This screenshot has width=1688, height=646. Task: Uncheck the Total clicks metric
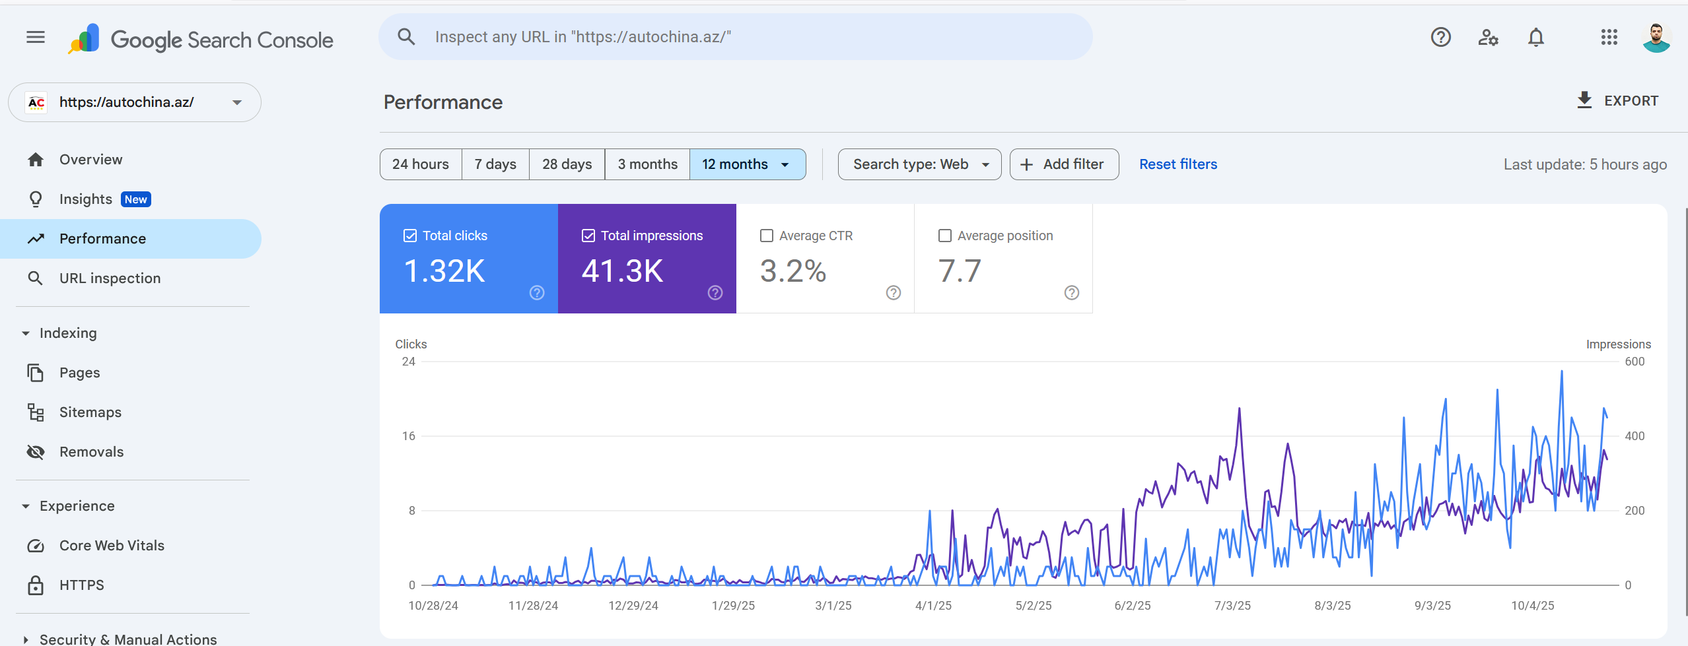coord(410,236)
